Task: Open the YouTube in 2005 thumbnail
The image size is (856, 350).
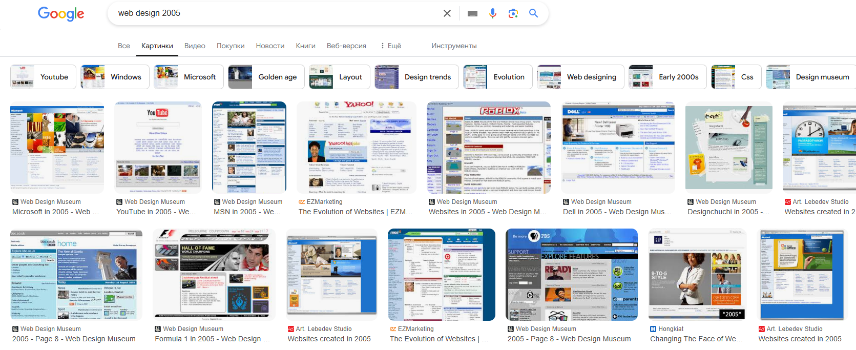Action: point(158,148)
